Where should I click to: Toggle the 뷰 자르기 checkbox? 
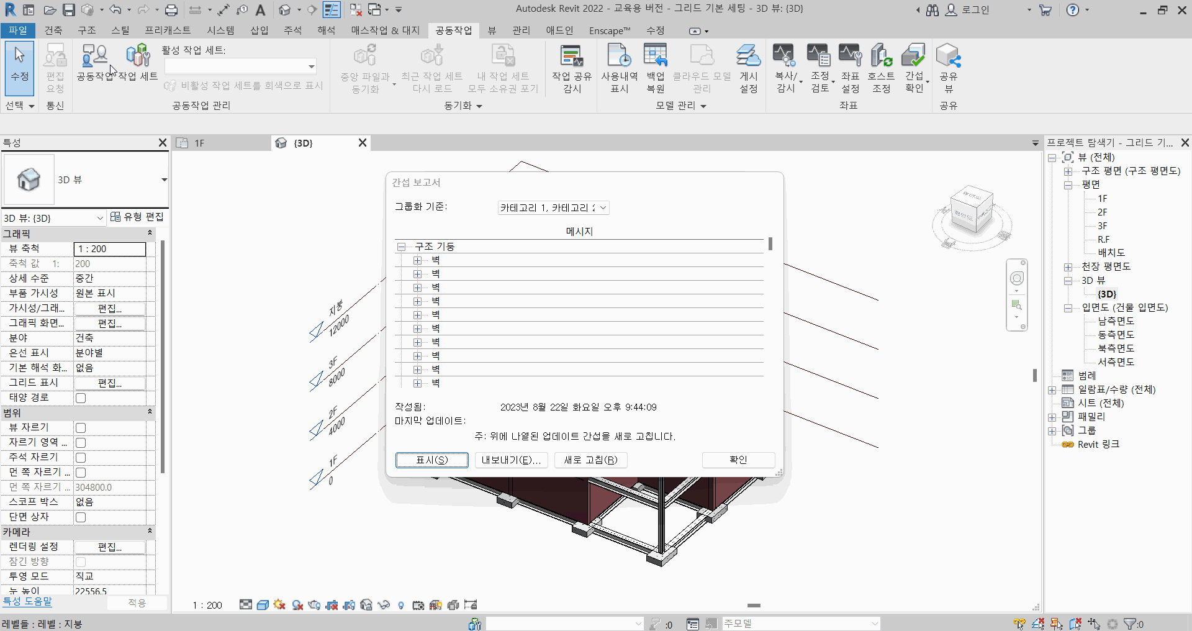click(x=81, y=428)
